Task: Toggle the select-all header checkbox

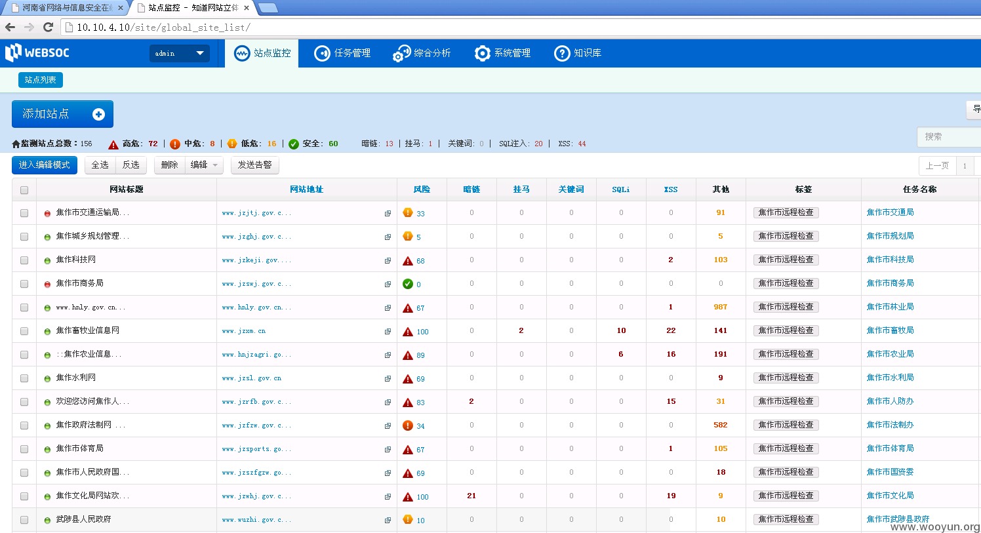Action: tap(24, 190)
